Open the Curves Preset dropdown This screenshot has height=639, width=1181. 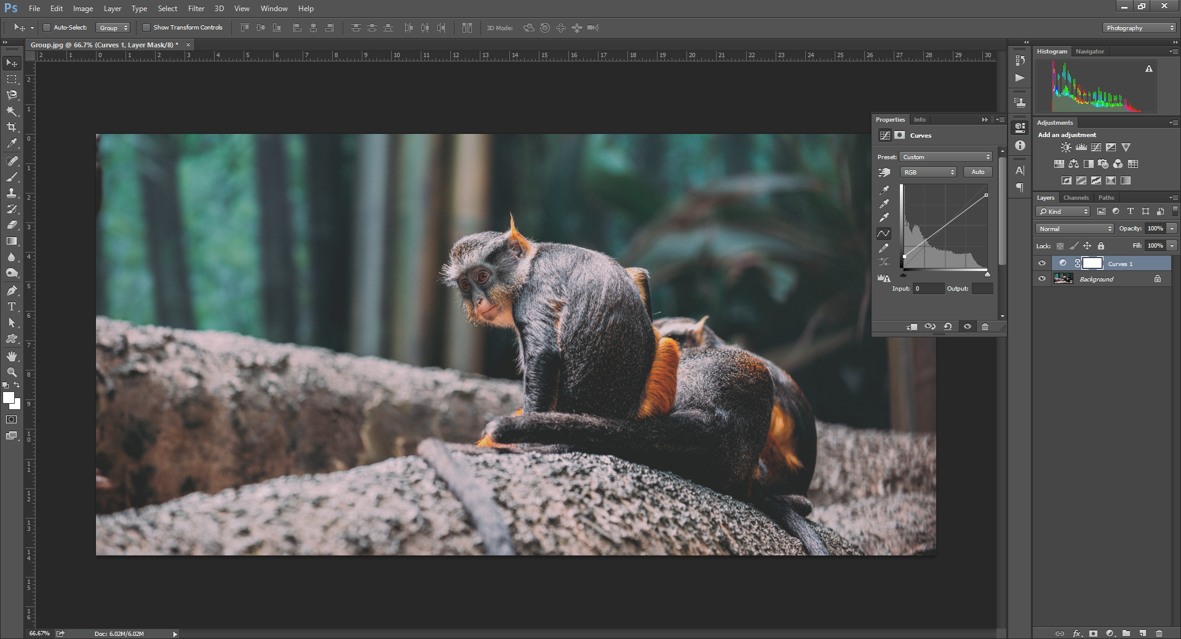946,157
